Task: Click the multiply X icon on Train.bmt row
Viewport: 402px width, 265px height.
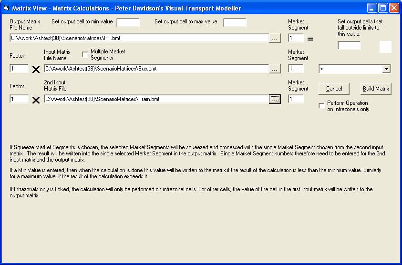Action: (36, 100)
